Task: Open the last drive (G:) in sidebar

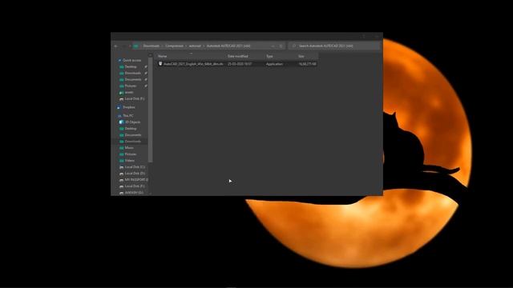Action: pos(134,193)
